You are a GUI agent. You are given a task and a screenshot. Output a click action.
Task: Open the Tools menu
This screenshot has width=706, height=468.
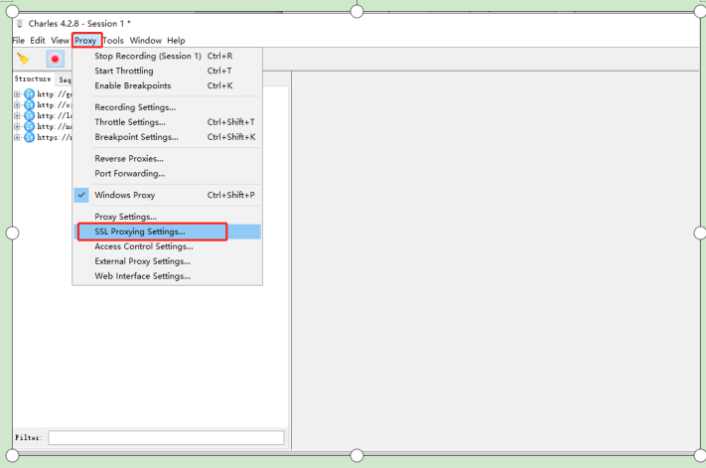(113, 41)
